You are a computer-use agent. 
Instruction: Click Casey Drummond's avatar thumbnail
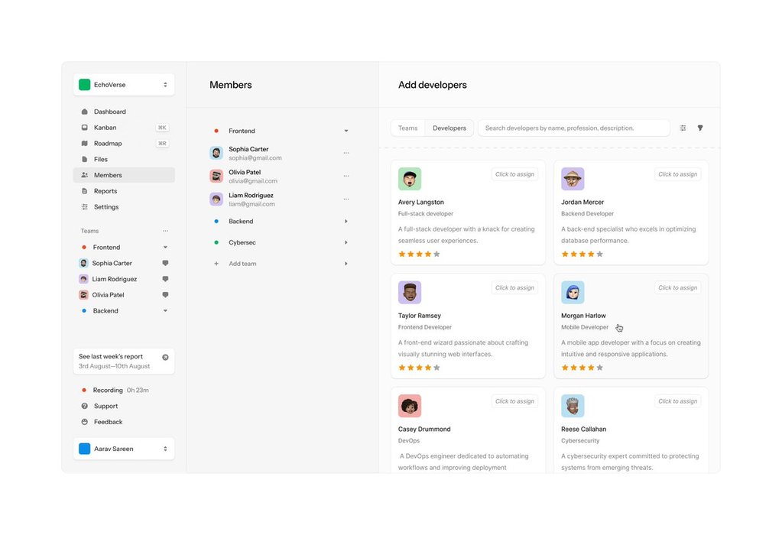click(410, 407)
